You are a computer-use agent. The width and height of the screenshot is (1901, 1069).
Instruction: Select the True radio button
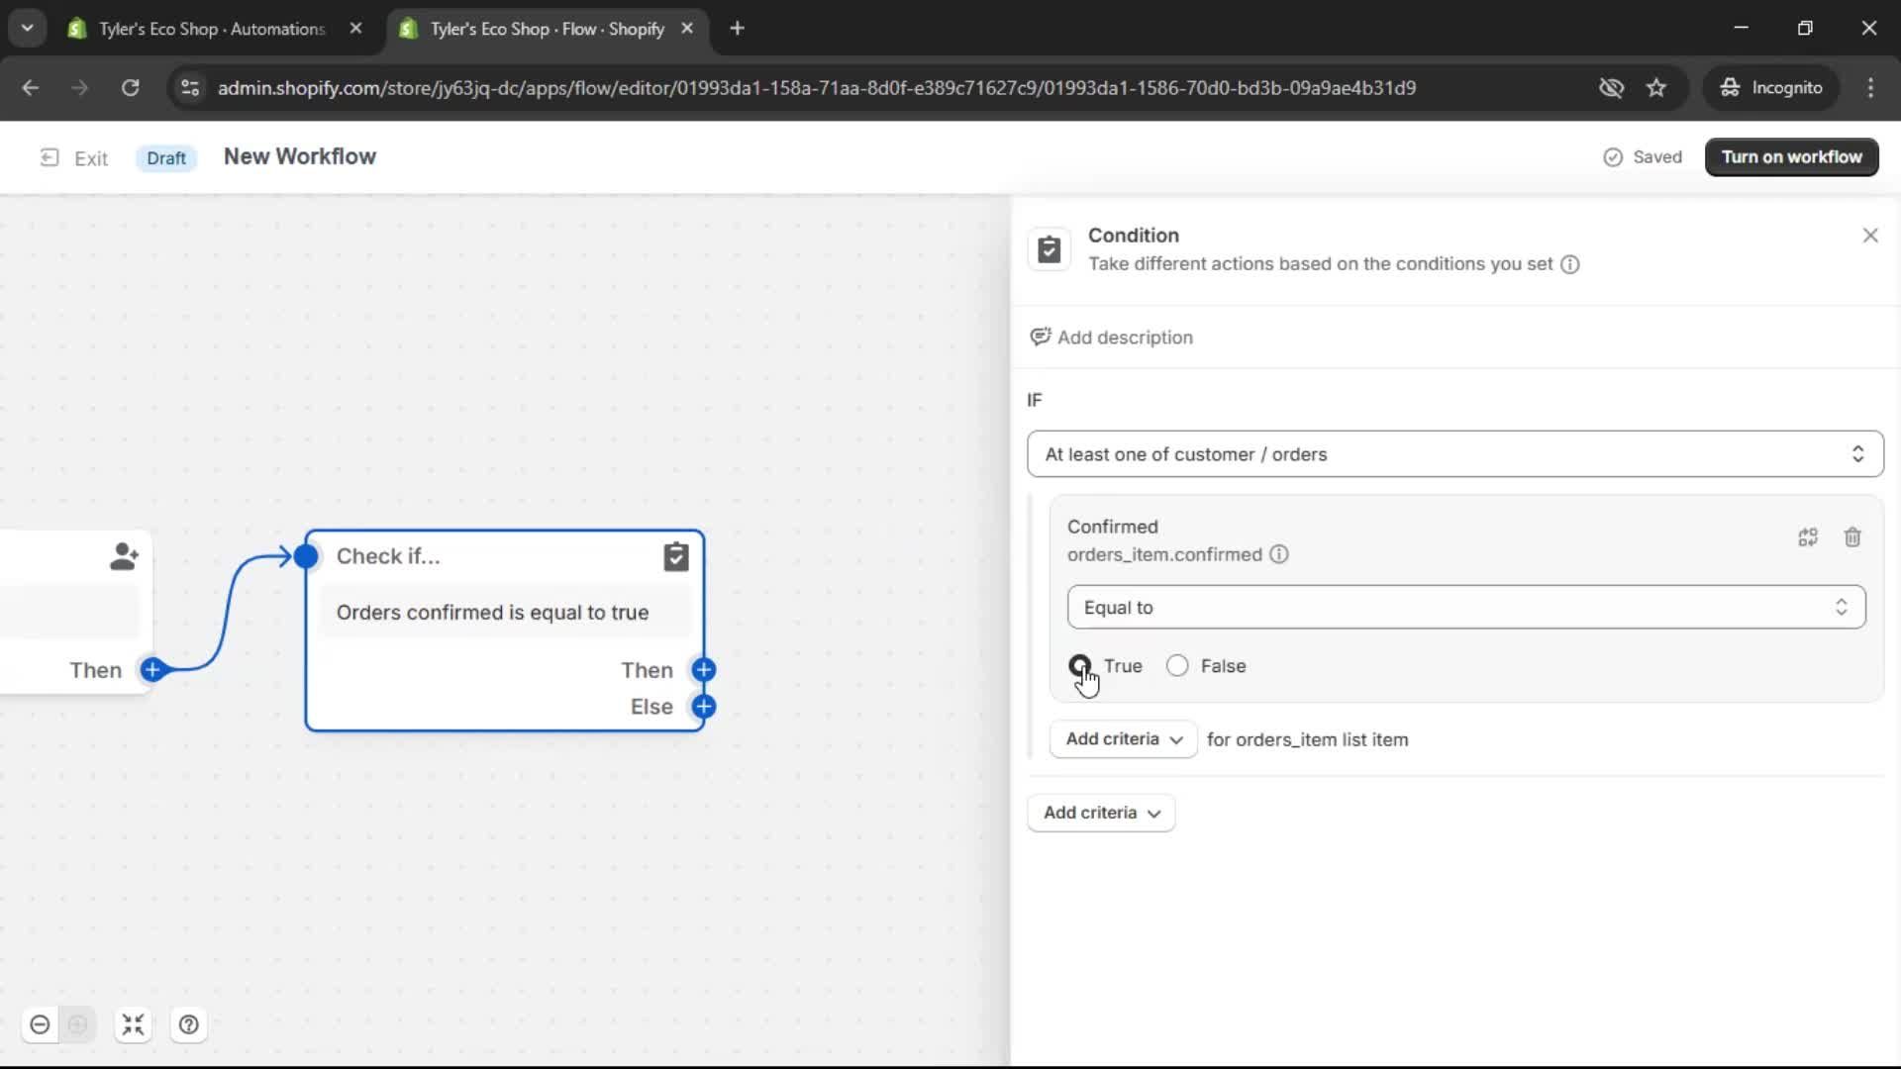[x=1081, y=665]
